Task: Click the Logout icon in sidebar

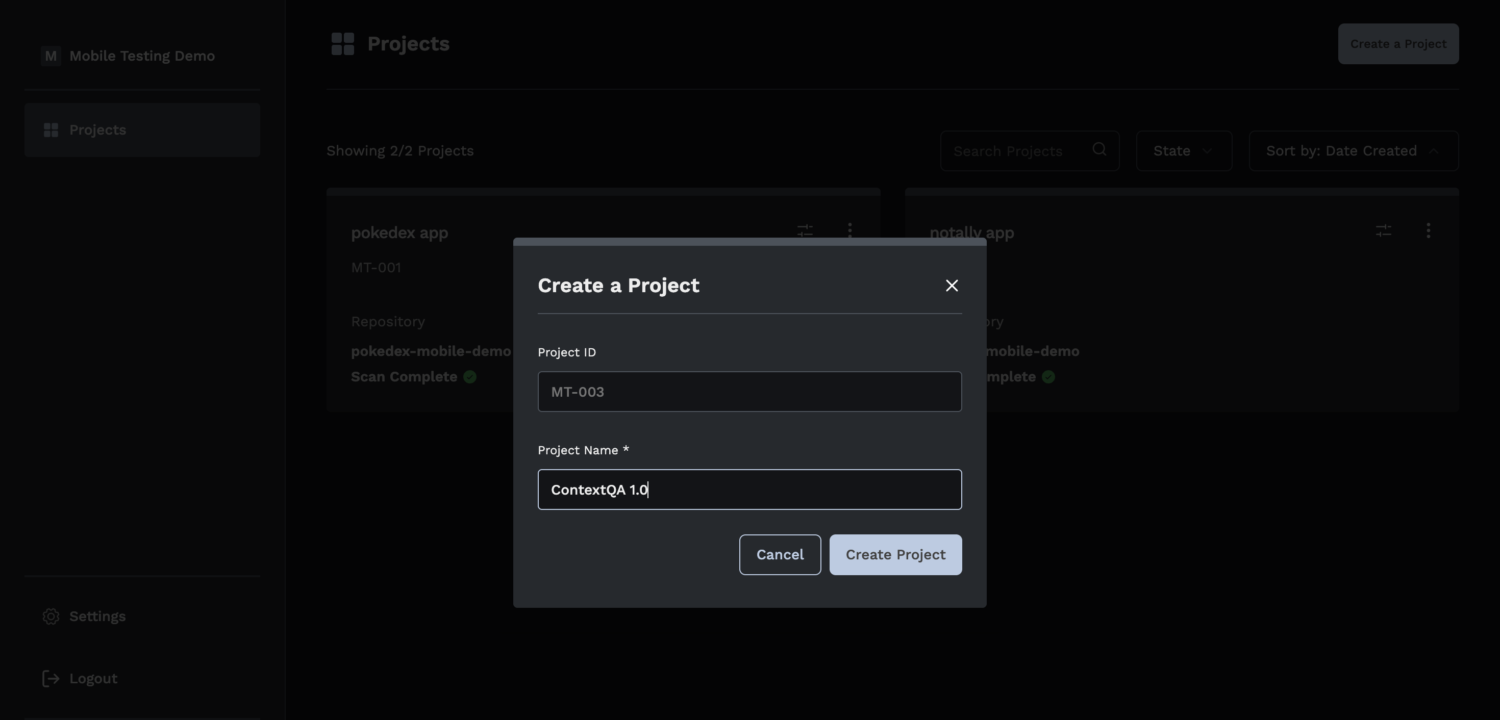Action: pyautogui.click(x=51, y=679)
